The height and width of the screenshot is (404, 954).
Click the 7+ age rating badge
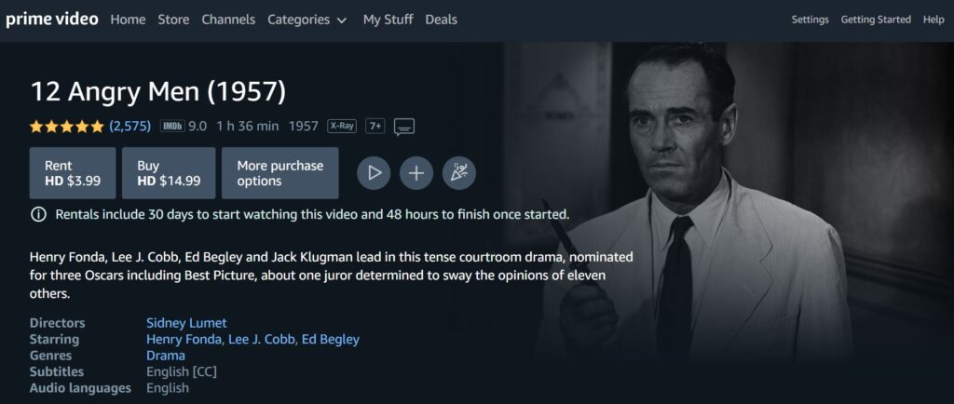[375, 126]
